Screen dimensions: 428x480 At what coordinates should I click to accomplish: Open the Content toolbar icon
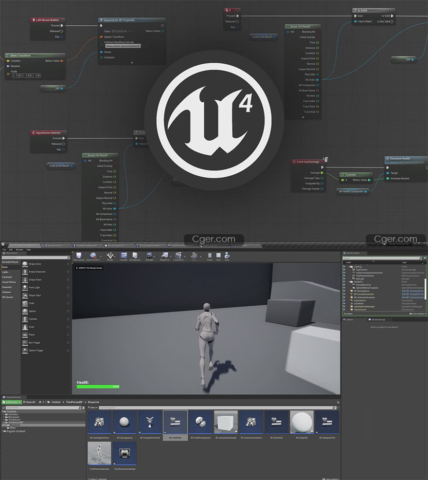coord(124,256)
